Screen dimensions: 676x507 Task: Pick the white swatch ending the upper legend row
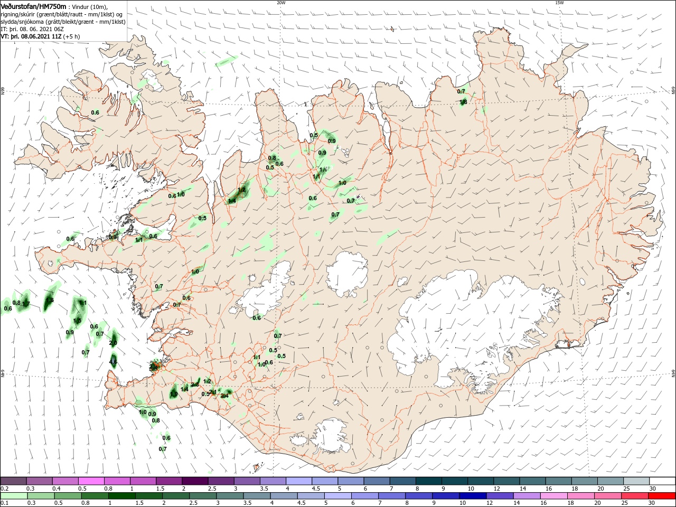(x=662, y=481)
